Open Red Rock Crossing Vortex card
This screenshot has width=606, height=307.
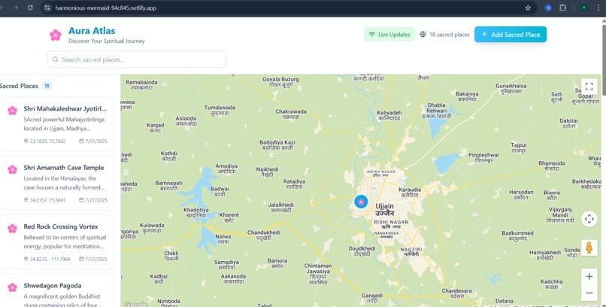click(56, 242)
